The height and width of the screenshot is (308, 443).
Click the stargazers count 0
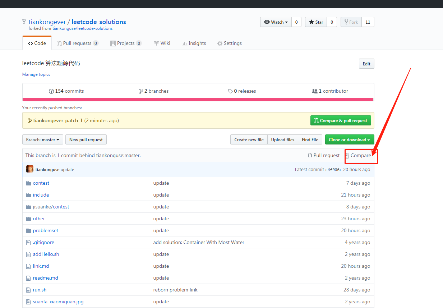(332, 22)
